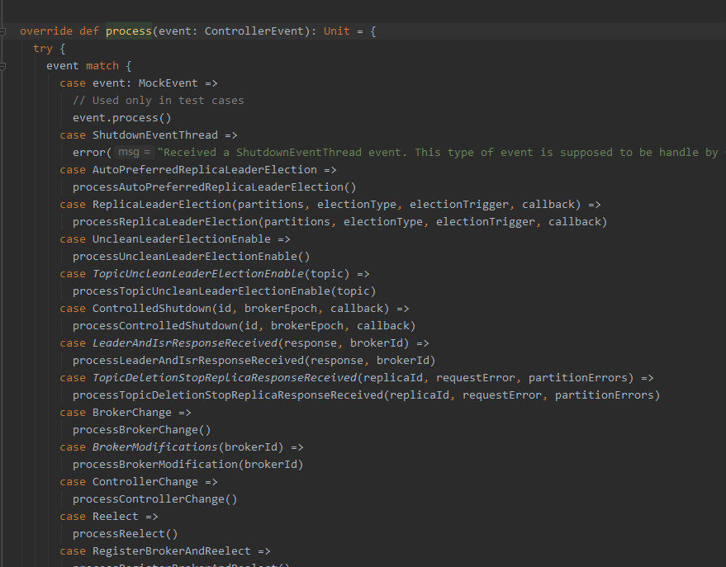Collapse the event match block fold marker
The image size is (726, 567).
(3, 66)
